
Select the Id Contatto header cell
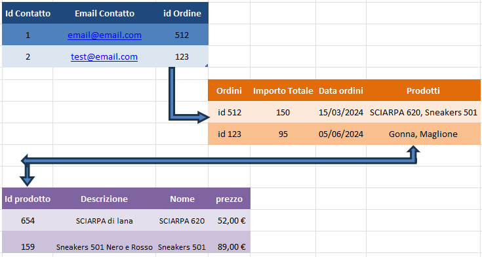tap(28, 13)
